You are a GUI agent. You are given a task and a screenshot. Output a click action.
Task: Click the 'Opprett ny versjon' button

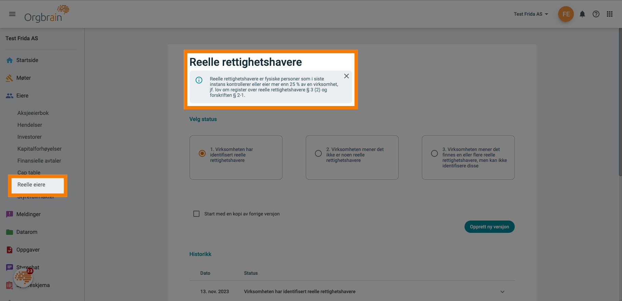[x=489, y=227]
